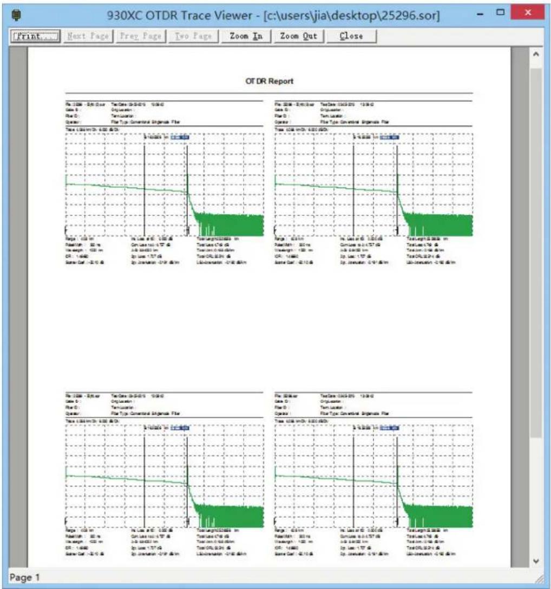Zoom Out of the report preview

click(x=299, y=36)
